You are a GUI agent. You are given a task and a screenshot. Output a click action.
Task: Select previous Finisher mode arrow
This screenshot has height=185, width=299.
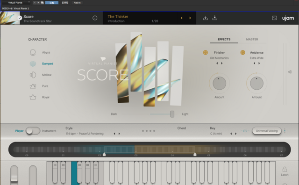pyautogui.click(x=217, y=63)
